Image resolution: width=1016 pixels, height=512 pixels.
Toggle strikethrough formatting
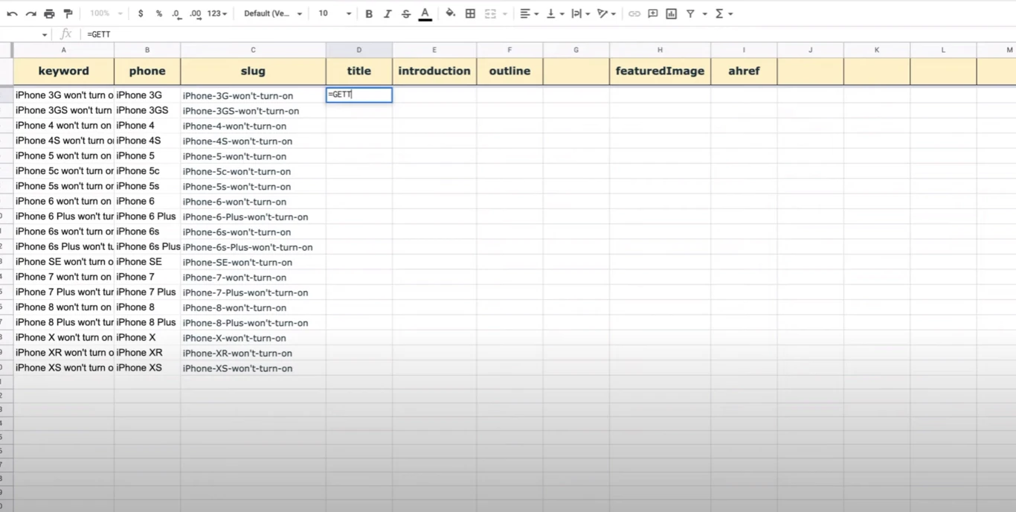pos(405,13)
